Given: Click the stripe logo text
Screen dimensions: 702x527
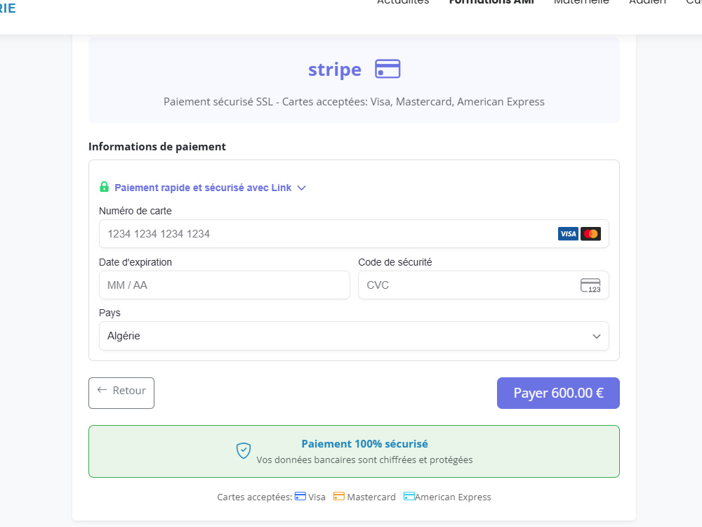Looking at the screenshot, I should click(334, 70).
